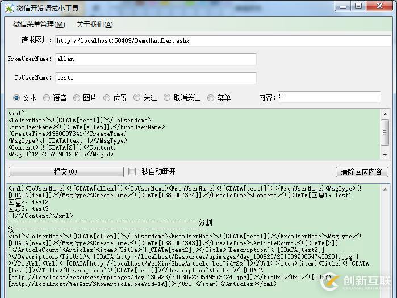Click the 回复2，test2 line
The height and width of the screenshot is (298, 397).
pyautogui.click(x=28, y=202)
